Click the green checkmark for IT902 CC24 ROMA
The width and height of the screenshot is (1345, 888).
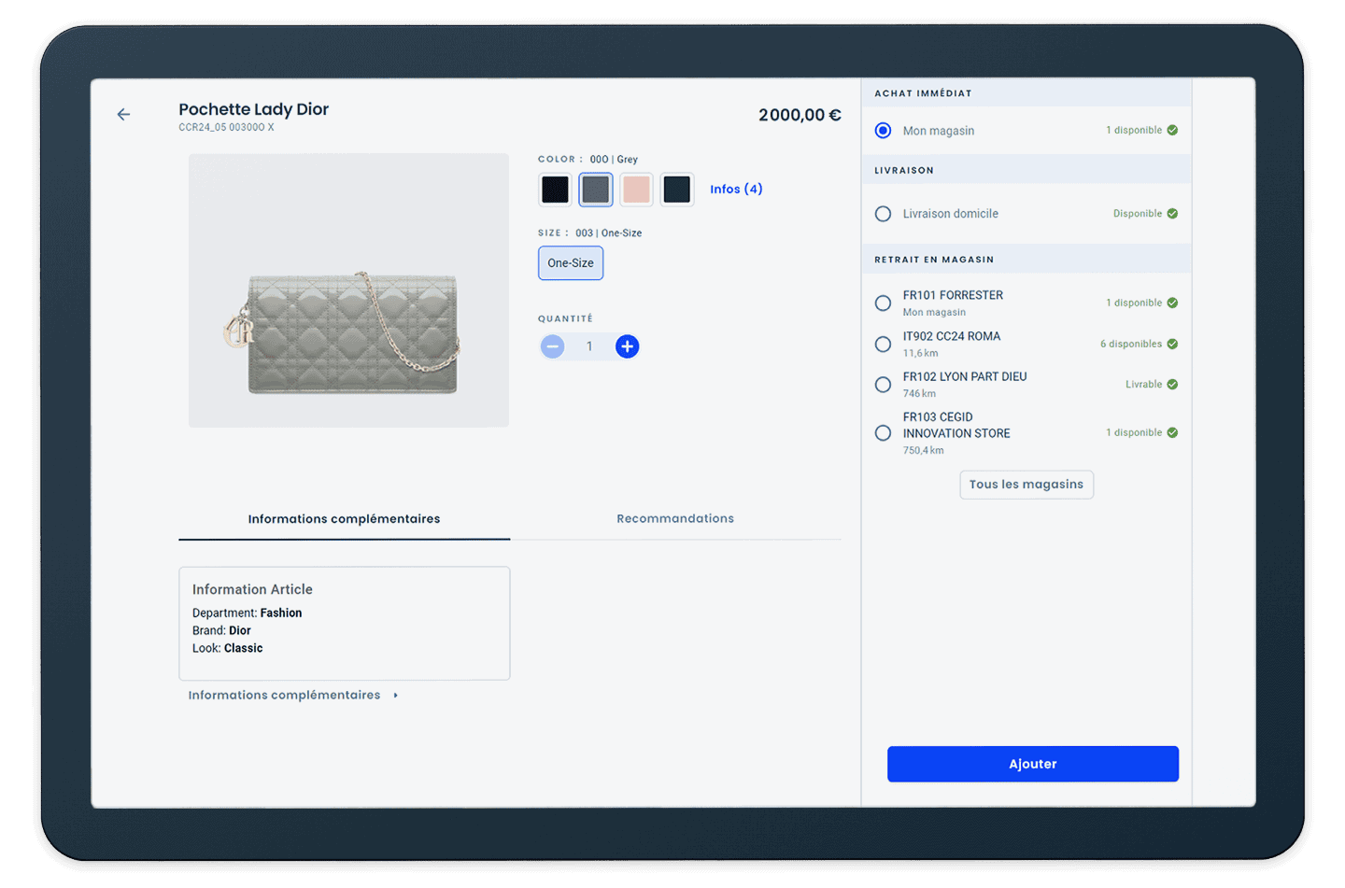[1172, 345]
